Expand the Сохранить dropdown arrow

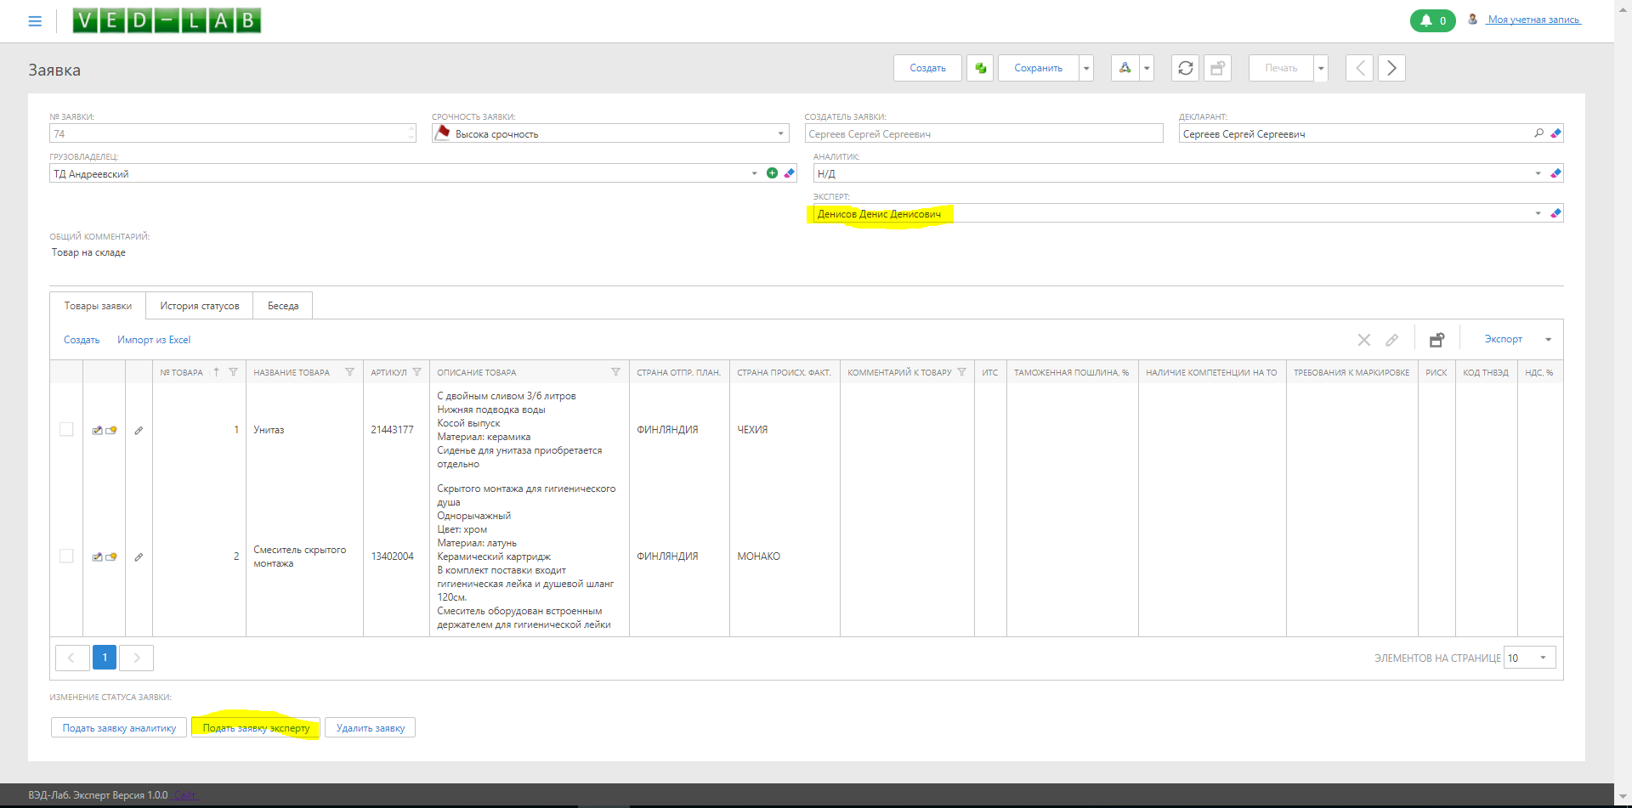pyautogui.click(x=1086, y=68)
